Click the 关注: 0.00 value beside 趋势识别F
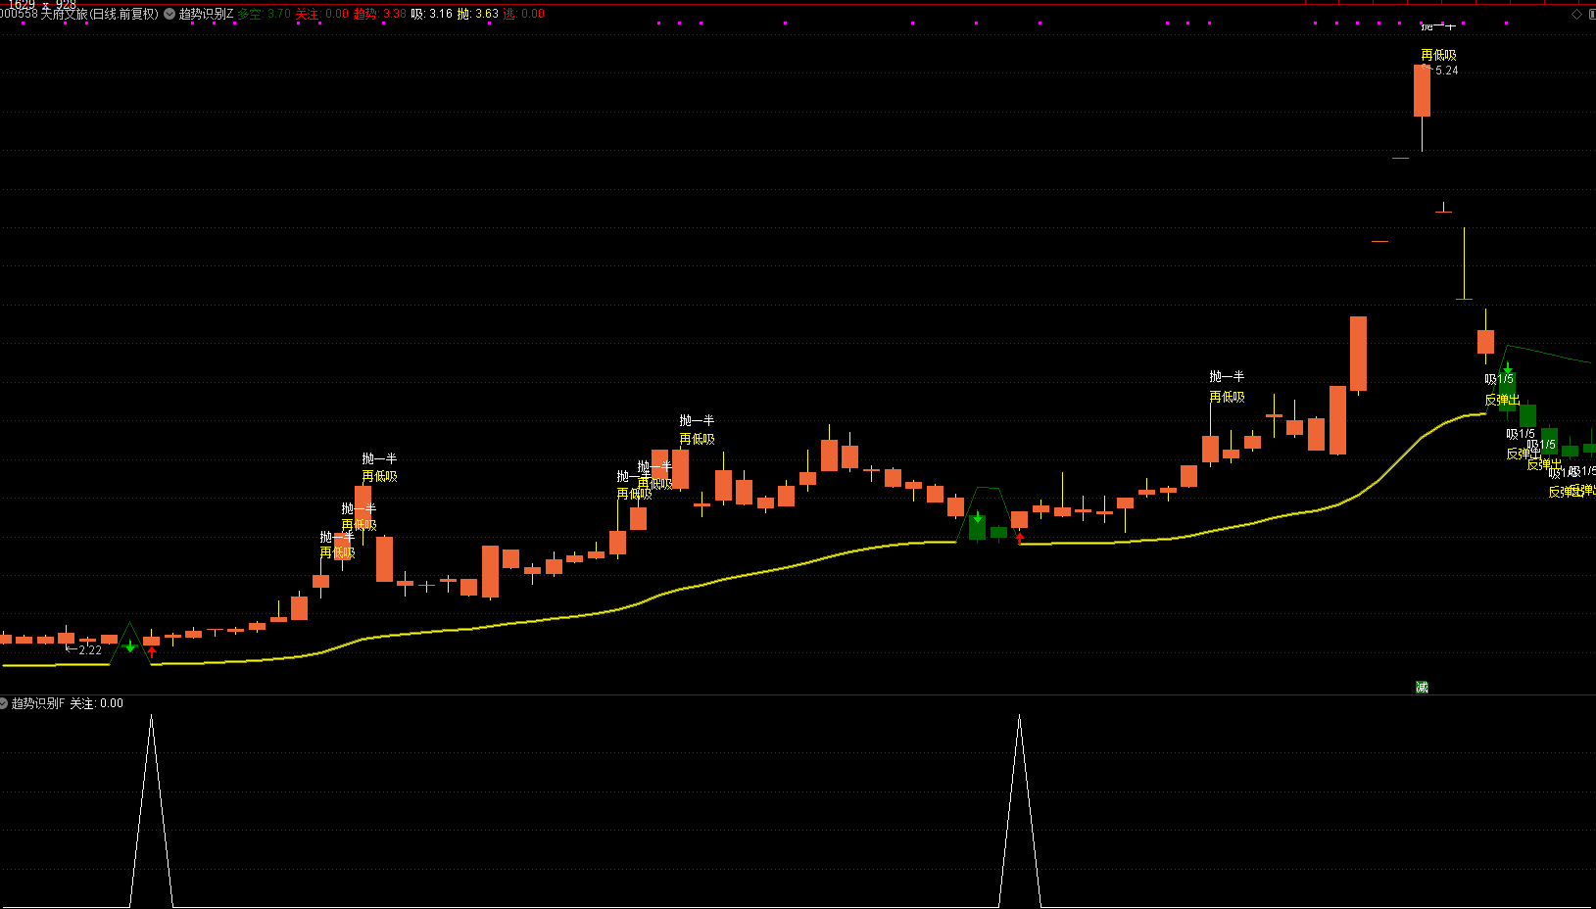This screenshot has width=1596, height=909. click(x=97, y=703)
